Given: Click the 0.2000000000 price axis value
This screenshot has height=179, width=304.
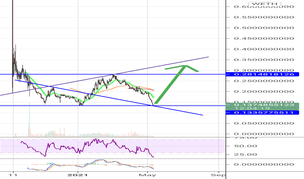Looking at the screenshot, I should pos(264,91).
